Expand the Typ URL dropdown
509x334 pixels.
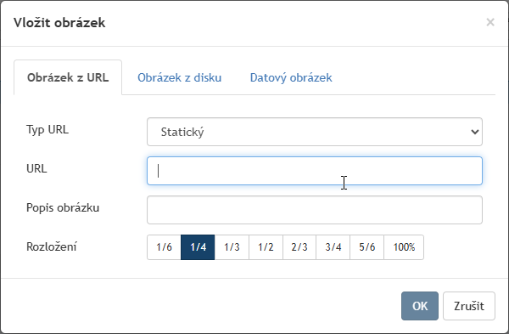tap(315, 132)
